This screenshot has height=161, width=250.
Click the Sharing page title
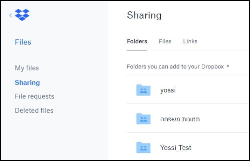point(144,15)
